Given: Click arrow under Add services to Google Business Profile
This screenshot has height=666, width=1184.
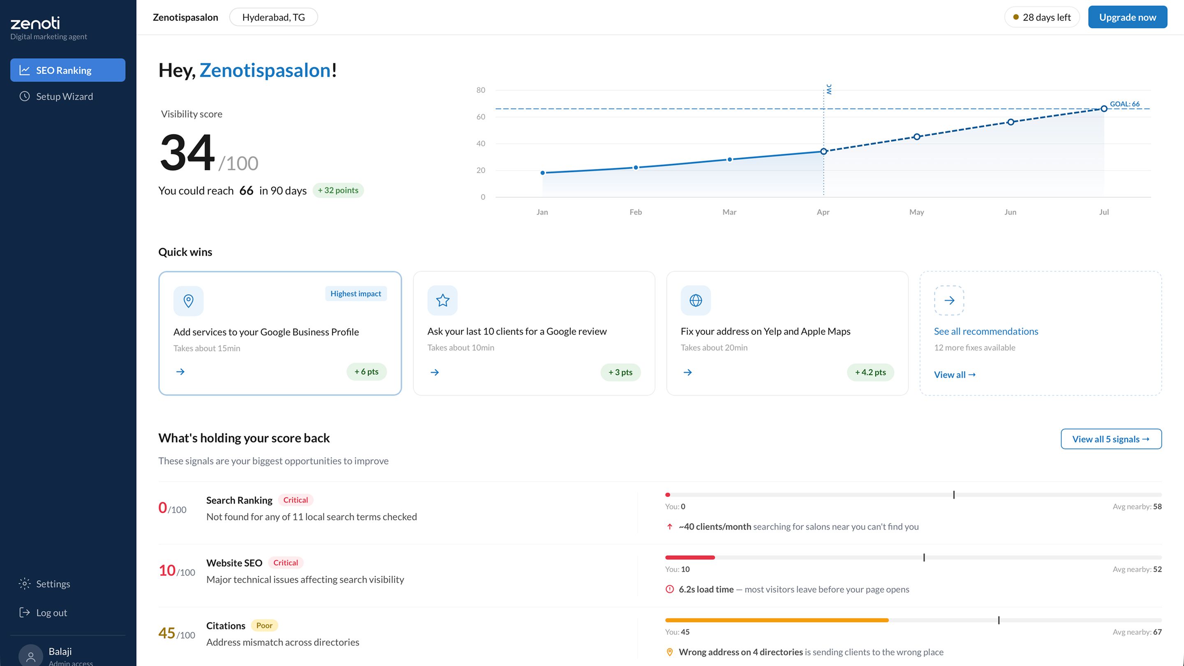Looking at the screenshot, I should click(x=180, y=371).
